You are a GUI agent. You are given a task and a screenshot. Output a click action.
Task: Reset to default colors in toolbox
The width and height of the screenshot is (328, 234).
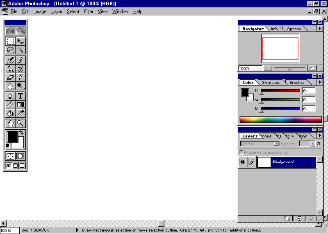pos(8,146)
